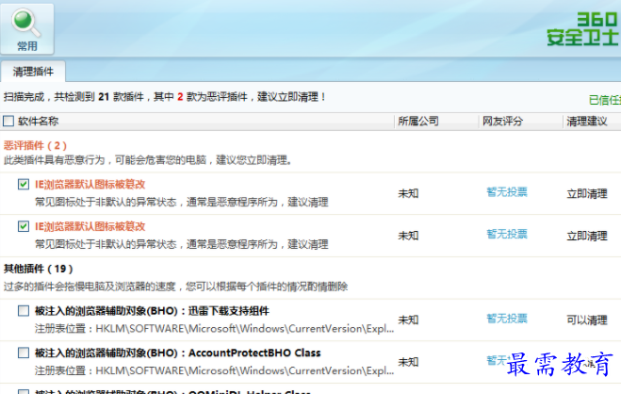Uncheck the first IE浏览器默认图标被篡改 checkbox
Image resolution: width=621 pixels, height=394 pixels.
click(24, 184)
